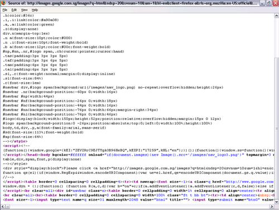Click the vertical scrollbar thumb
279x210 pixels.
[277, 128]
